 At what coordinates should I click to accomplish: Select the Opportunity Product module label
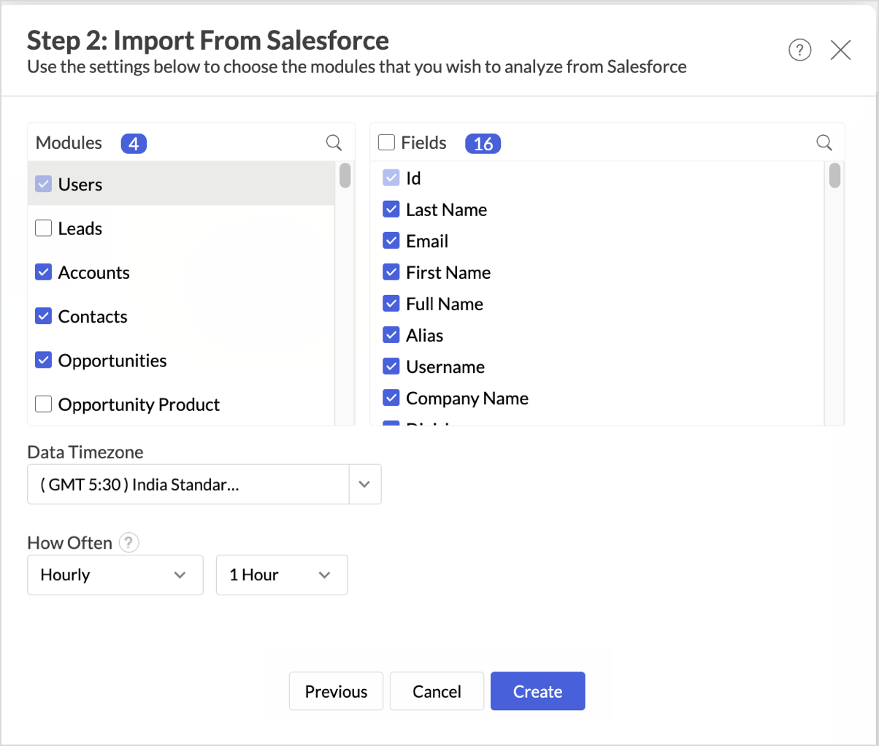pos(139,404)
